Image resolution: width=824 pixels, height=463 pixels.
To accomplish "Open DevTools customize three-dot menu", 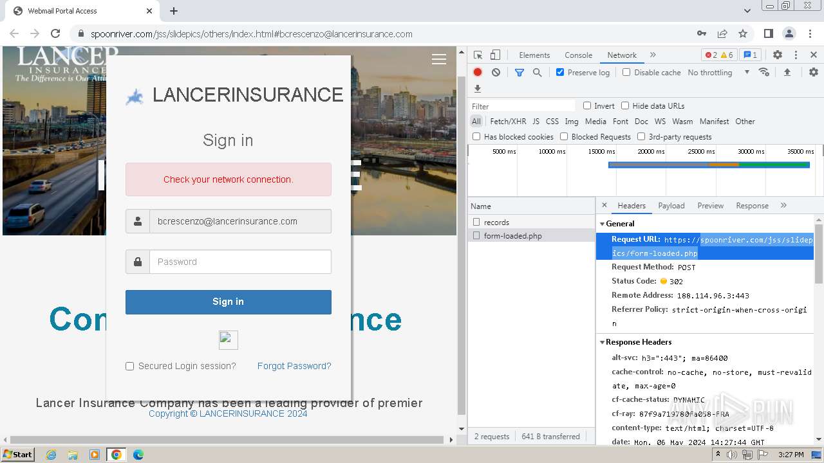I will [x=796, y=55].
